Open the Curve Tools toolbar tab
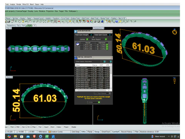 [65, 19]
